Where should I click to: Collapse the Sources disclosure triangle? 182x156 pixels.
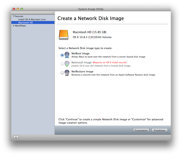14,16
